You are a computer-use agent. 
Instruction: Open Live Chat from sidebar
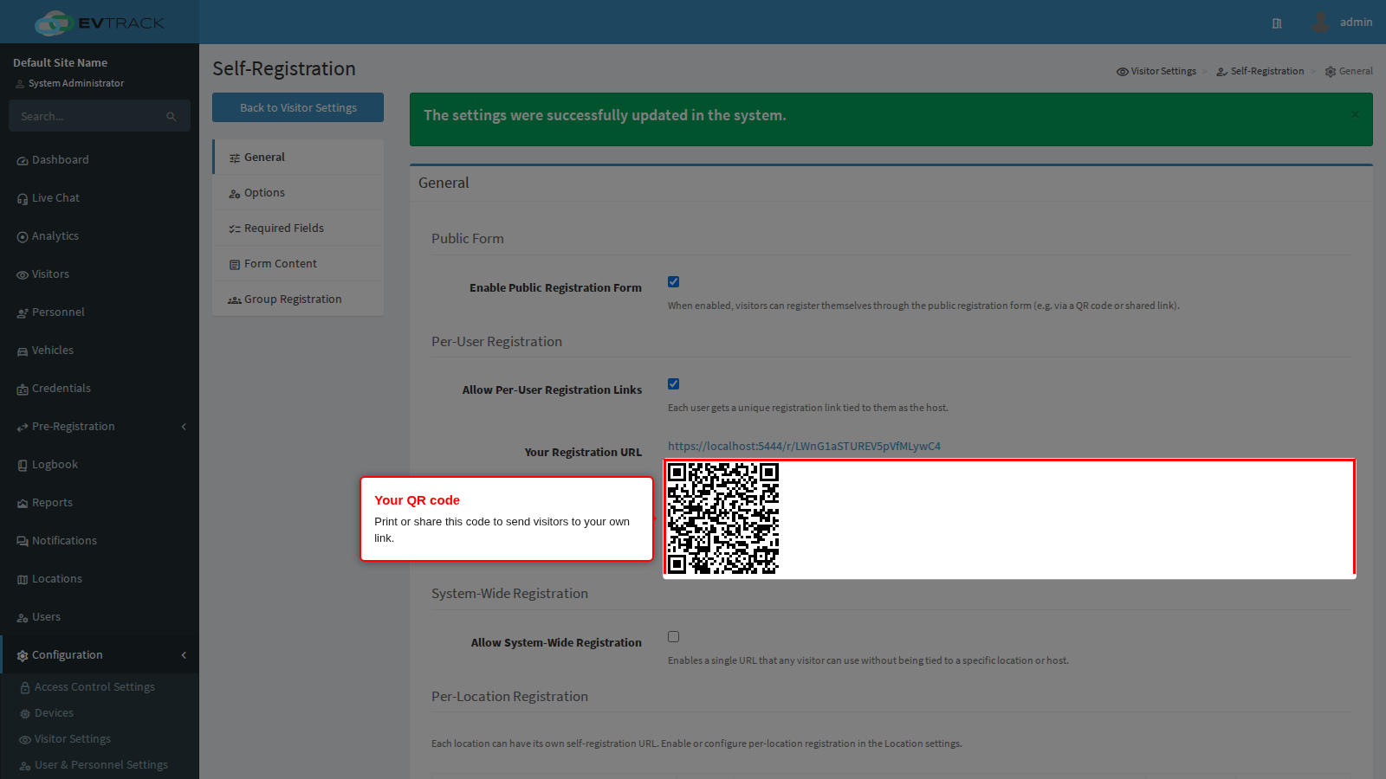point(100,198)
